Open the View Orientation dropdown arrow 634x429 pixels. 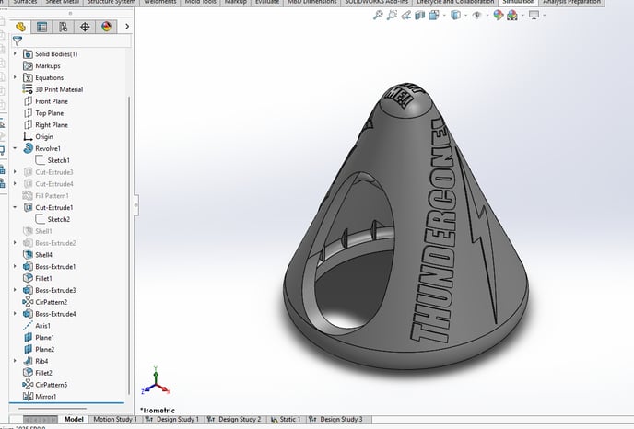(444, 16)
